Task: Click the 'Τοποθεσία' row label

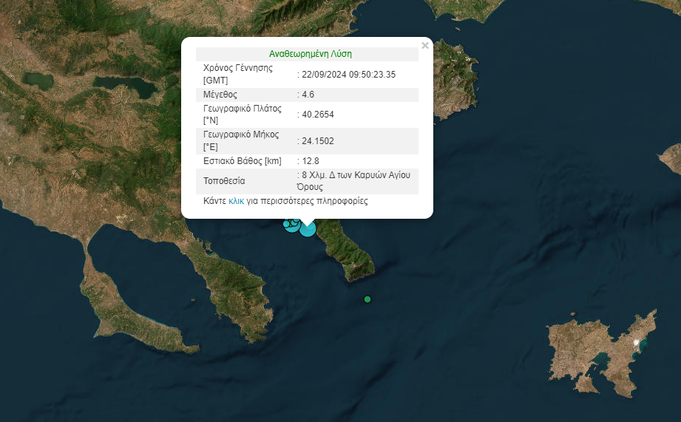Action: click(x=224, y=181)
